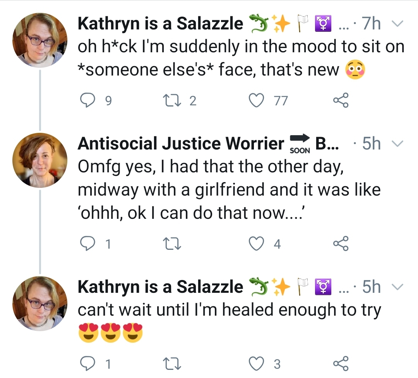Share the bottom tweet
418x378 pixels.
(x=341, y=364)
